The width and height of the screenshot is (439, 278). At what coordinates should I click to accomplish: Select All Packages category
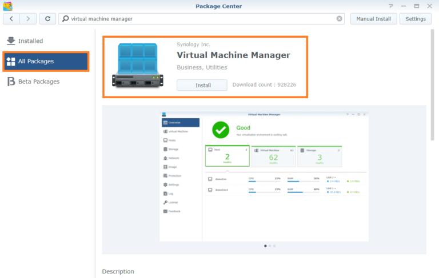(46, 61)
